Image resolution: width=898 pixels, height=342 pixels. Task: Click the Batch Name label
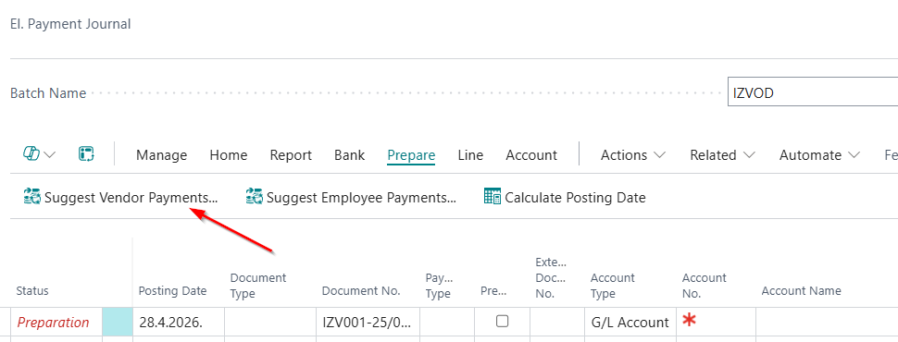(x=48, y=93)
